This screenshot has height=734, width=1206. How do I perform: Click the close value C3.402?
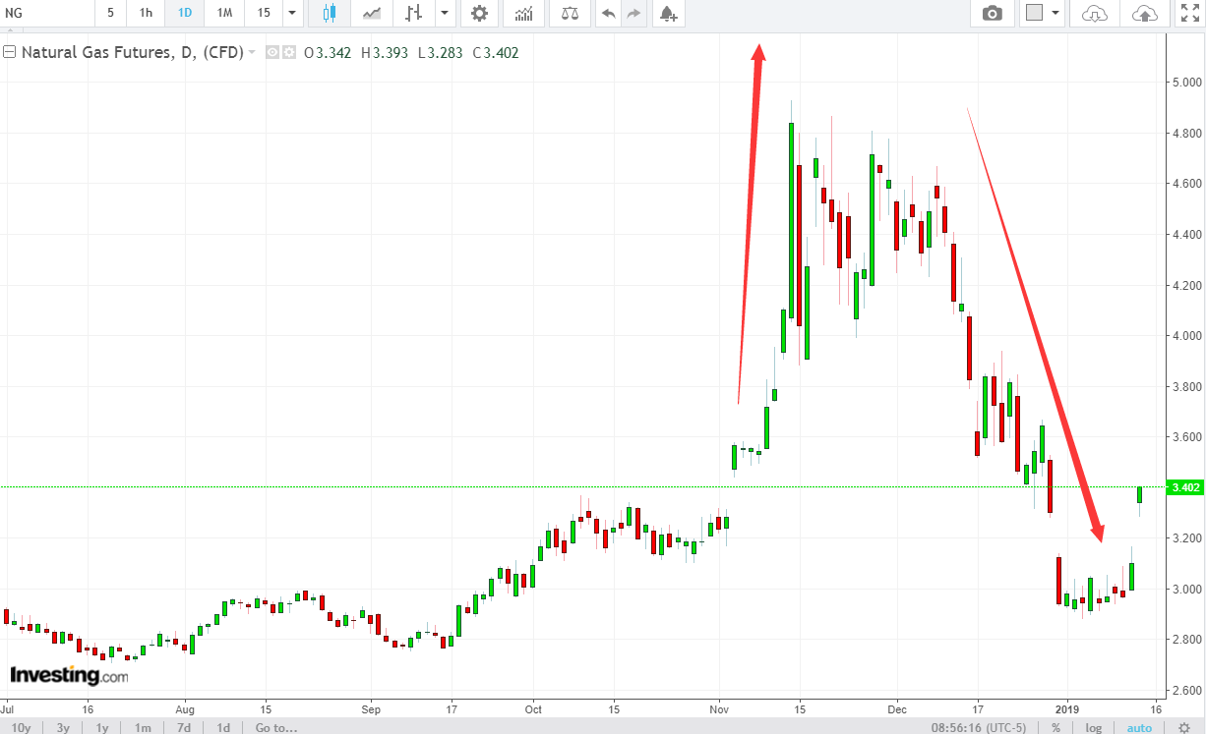(496, 53)
